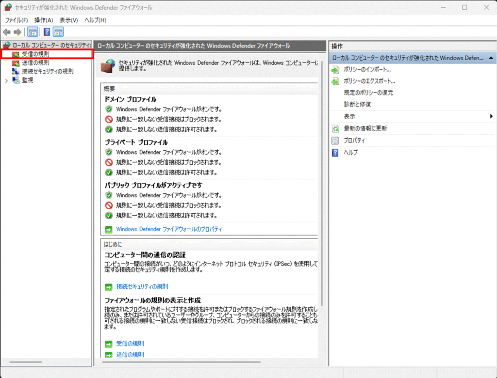
Task: Click green arrow beside 受信の規則 link
Action: click(x=109, y=344)
